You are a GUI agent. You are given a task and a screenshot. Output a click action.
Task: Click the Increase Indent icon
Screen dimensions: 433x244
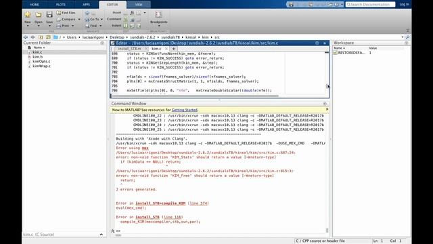pos(133,26)
